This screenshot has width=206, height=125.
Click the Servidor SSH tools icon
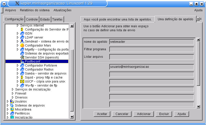[x=22, y=57]
